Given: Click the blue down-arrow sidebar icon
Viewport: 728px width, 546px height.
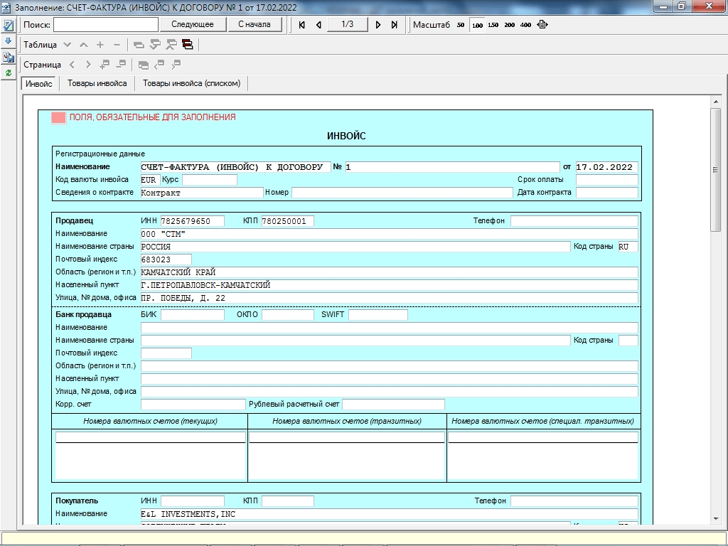Looking at the screenshot, I should 9,41.
